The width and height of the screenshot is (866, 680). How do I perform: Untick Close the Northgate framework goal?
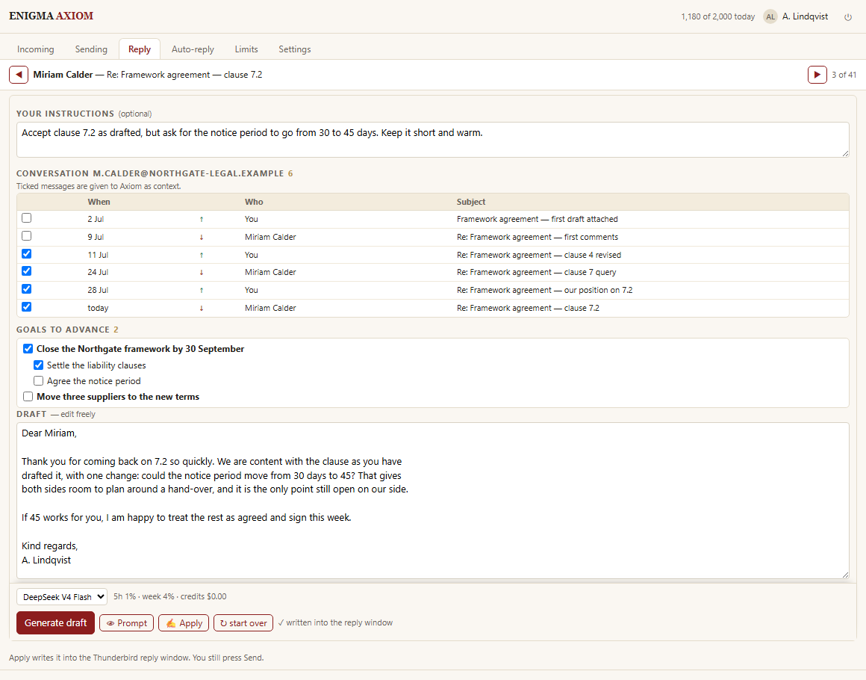click(28, 349)
